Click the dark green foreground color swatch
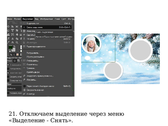Screen dimensions: 168x126 pos(10,47)
